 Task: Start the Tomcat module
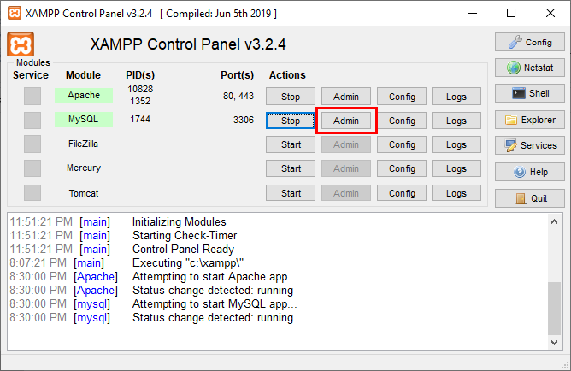point(291,193)
